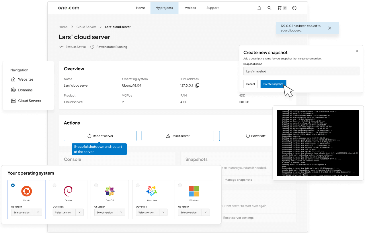Click the Alma Linux logo
The width and height of the screenshot is (365, 233).
tap(151, 191)
